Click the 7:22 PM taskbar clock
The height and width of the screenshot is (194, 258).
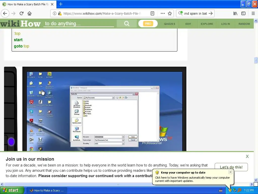(249, 190)
